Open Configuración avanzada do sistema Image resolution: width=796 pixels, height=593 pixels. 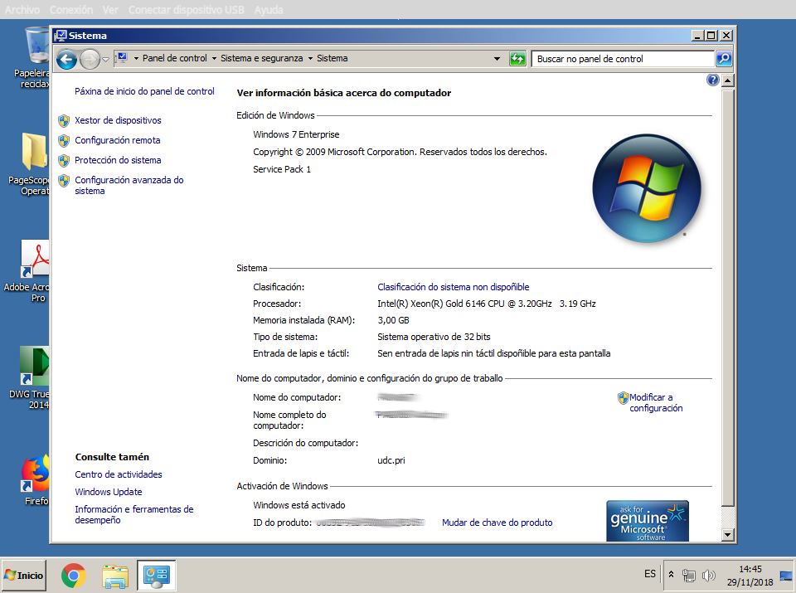(129, 185)
